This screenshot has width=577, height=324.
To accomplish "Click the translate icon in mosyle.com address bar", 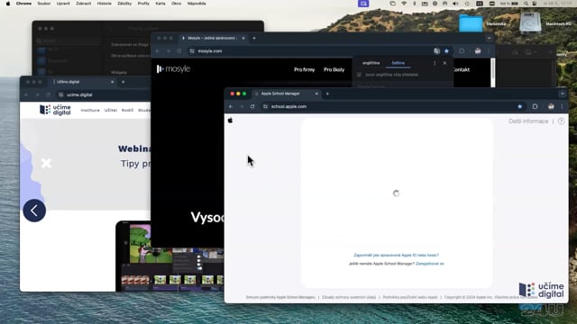I will [436, 51].
